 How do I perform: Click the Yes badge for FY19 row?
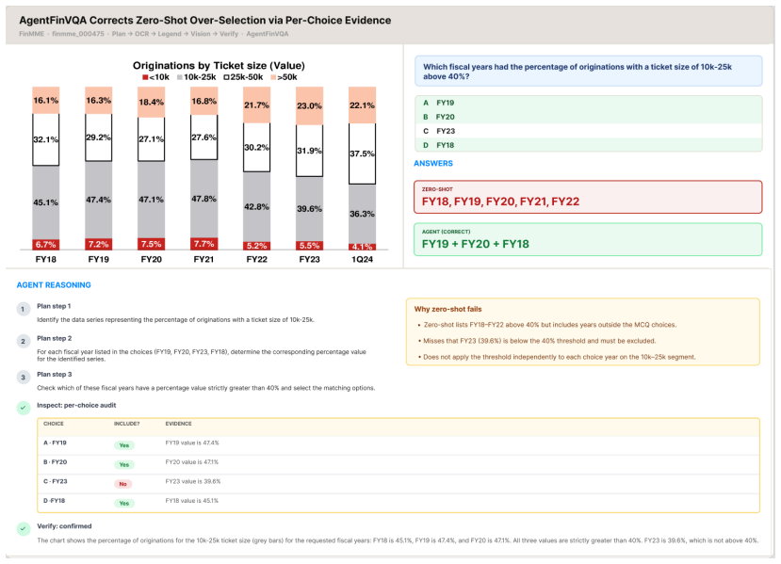[x=124, y=445]
